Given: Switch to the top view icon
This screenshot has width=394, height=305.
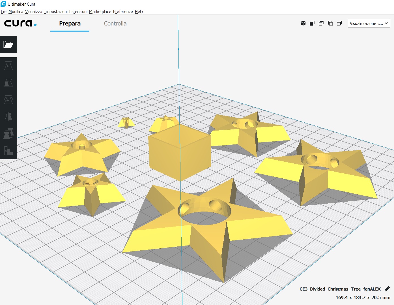Looking at the screenshot, I should point(321,23).
